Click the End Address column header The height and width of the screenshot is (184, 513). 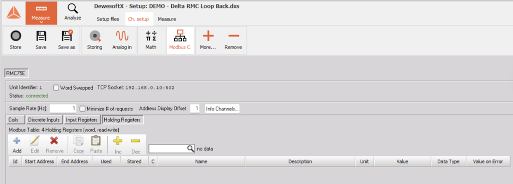(75, 161)
